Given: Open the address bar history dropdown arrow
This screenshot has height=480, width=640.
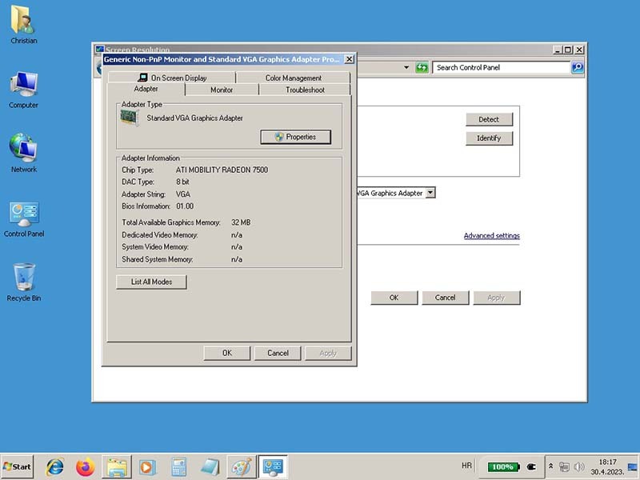Looking at the screenshot, I should coord(406,68).
